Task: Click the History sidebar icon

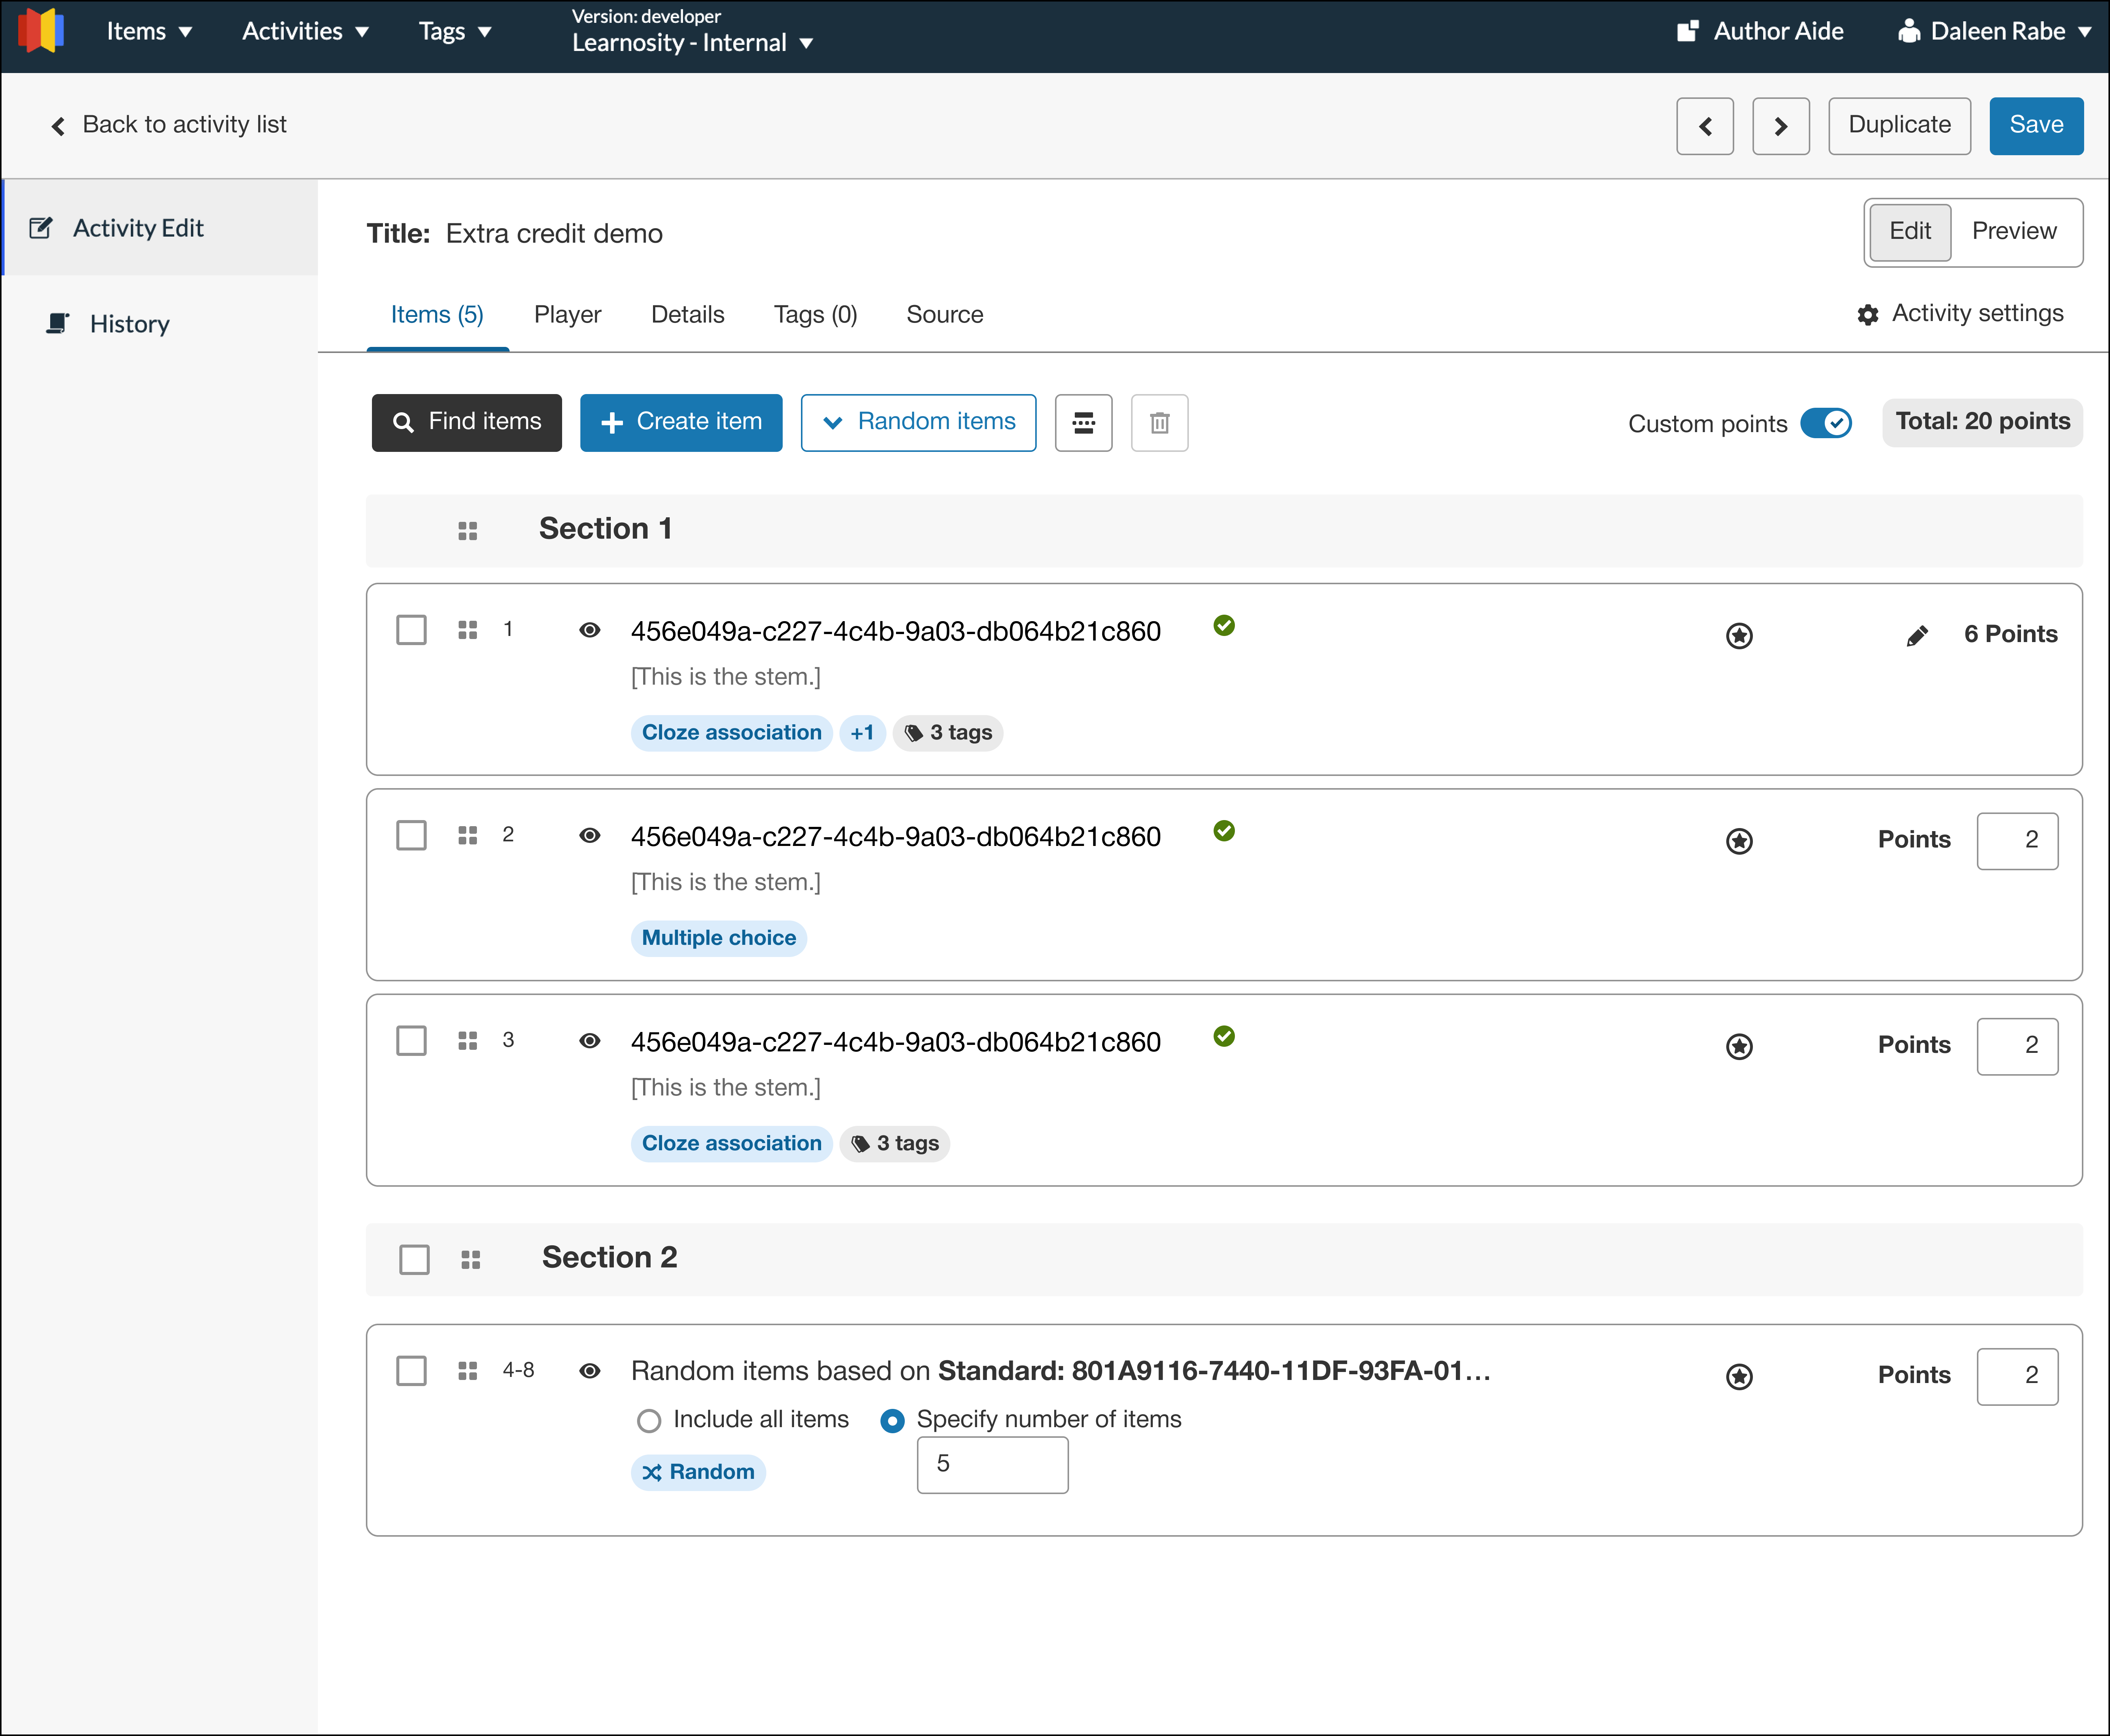Action: [58, 323]
